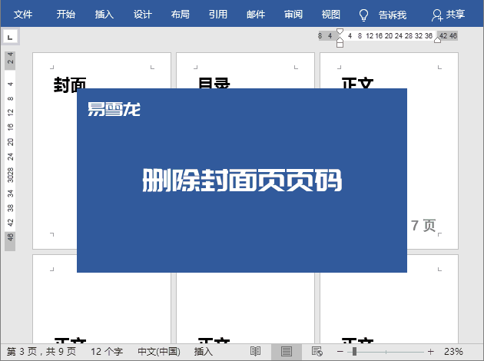Toggle the 插入 overtype mode indicator
This screenshot has width=484, height=361.
click(204, 352)
